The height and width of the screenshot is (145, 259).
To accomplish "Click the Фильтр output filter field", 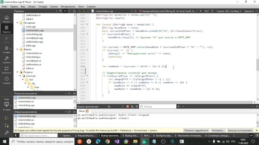I will point(158,106).
